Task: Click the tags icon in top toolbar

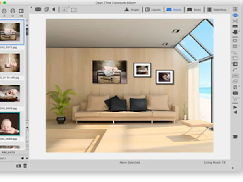Action: [47, 10]
